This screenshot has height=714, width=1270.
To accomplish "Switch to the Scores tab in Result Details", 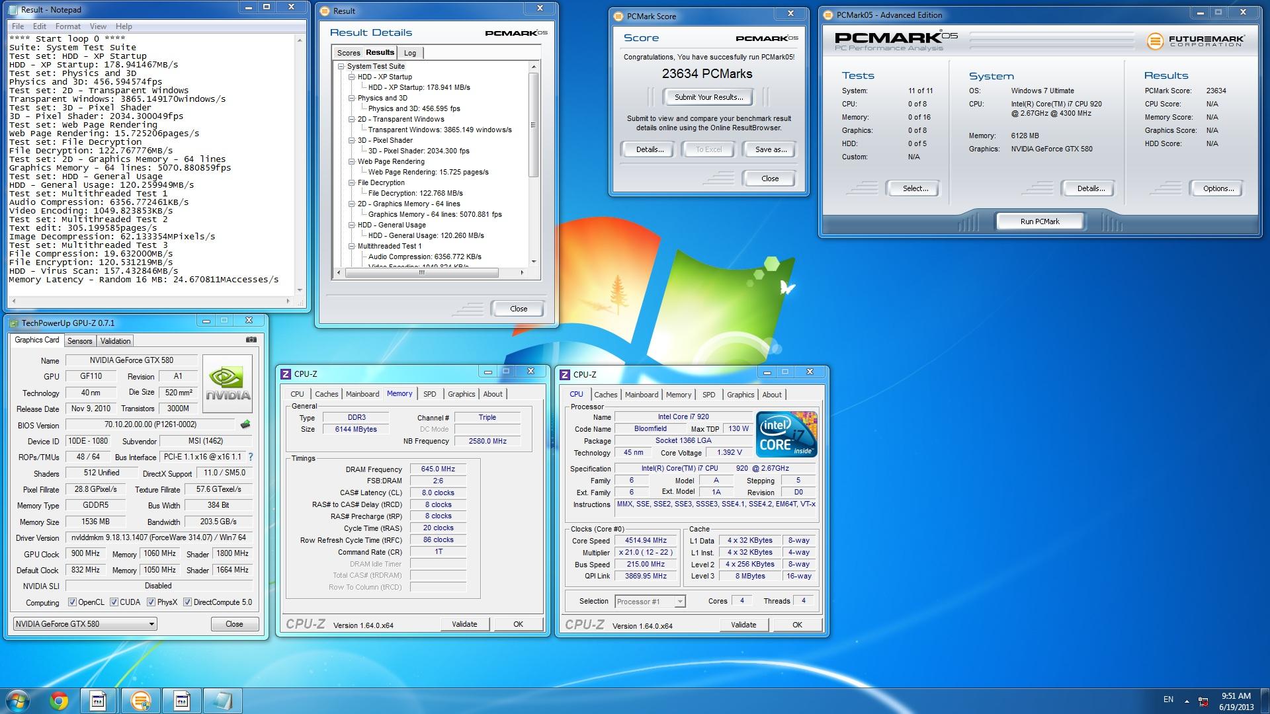I will tap(348, 53).
